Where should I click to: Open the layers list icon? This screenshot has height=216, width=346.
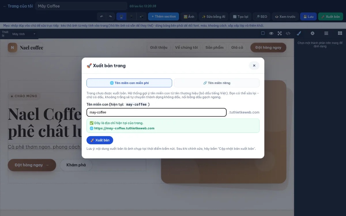pyautogui.click(x=326, y=33)
